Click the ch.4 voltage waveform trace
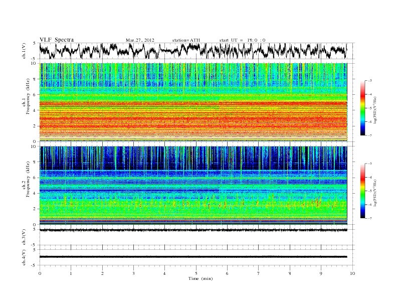 pyautogui.click(x=193, y=257)
